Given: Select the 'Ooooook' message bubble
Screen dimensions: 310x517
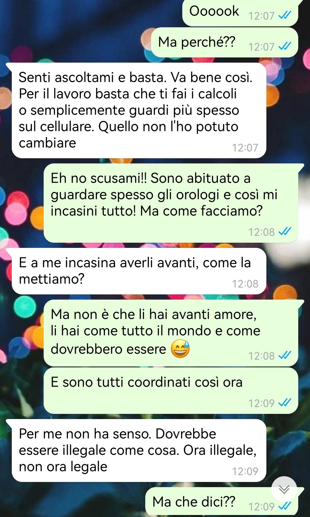Looking at the screenshot, I should (240, 13).
